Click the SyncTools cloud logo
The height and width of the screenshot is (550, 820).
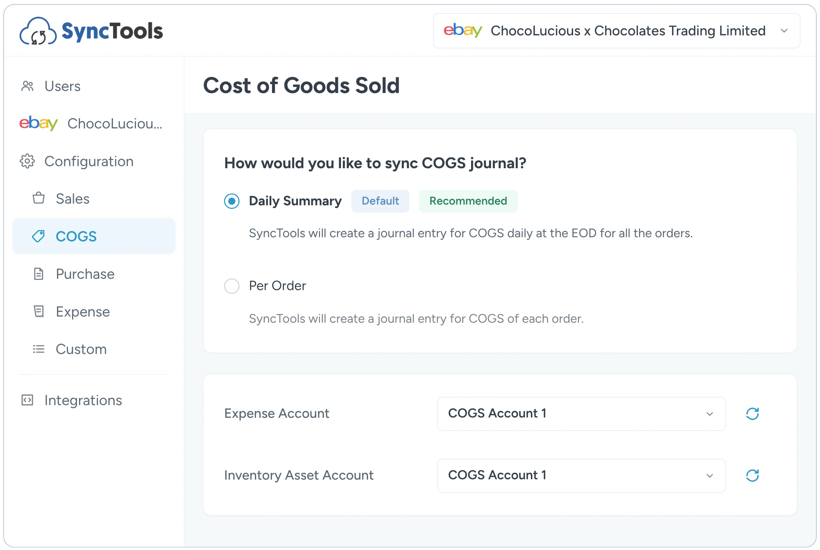click(38, 31)
